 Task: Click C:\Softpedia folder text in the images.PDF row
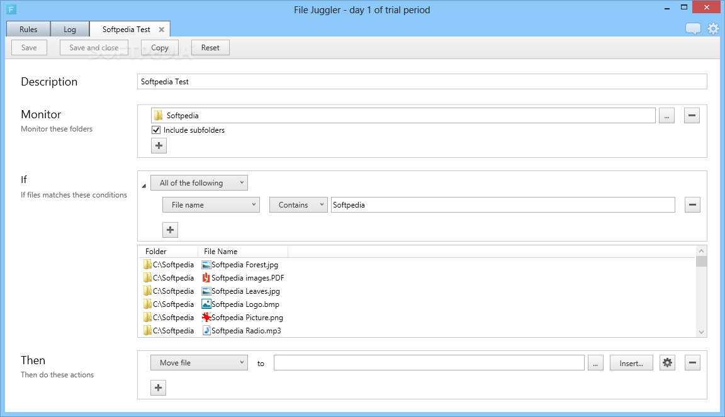click(174, 278)
